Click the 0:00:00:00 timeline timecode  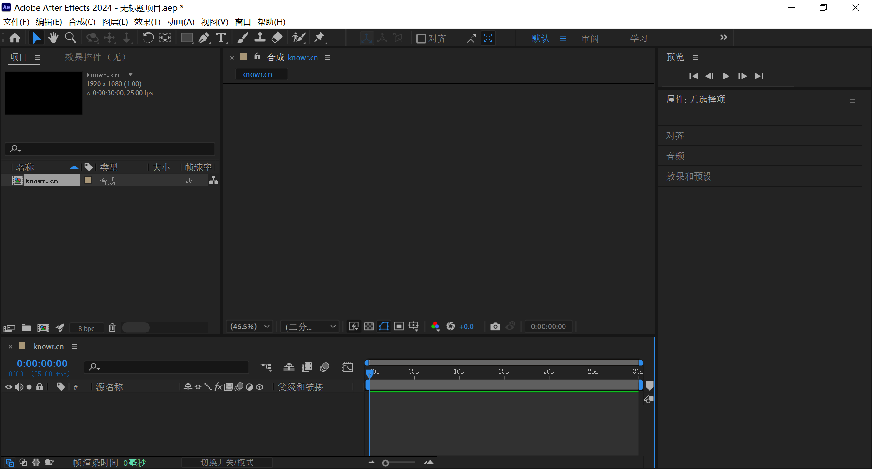coord(42,363)
